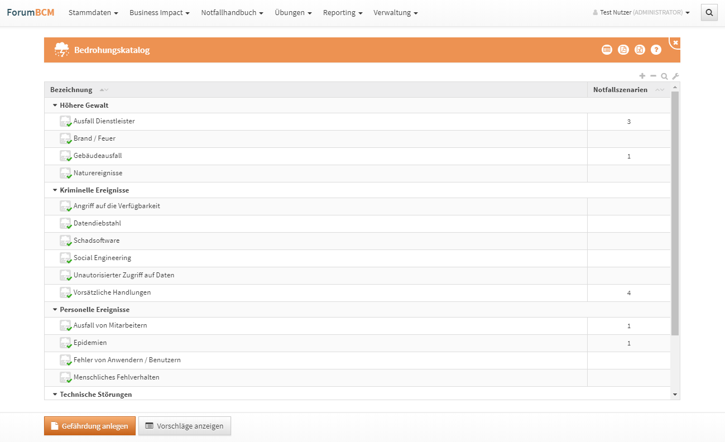Open the Stammdaten menu
Viewport: 725px width, 442px height.
(x=93, y=12)
